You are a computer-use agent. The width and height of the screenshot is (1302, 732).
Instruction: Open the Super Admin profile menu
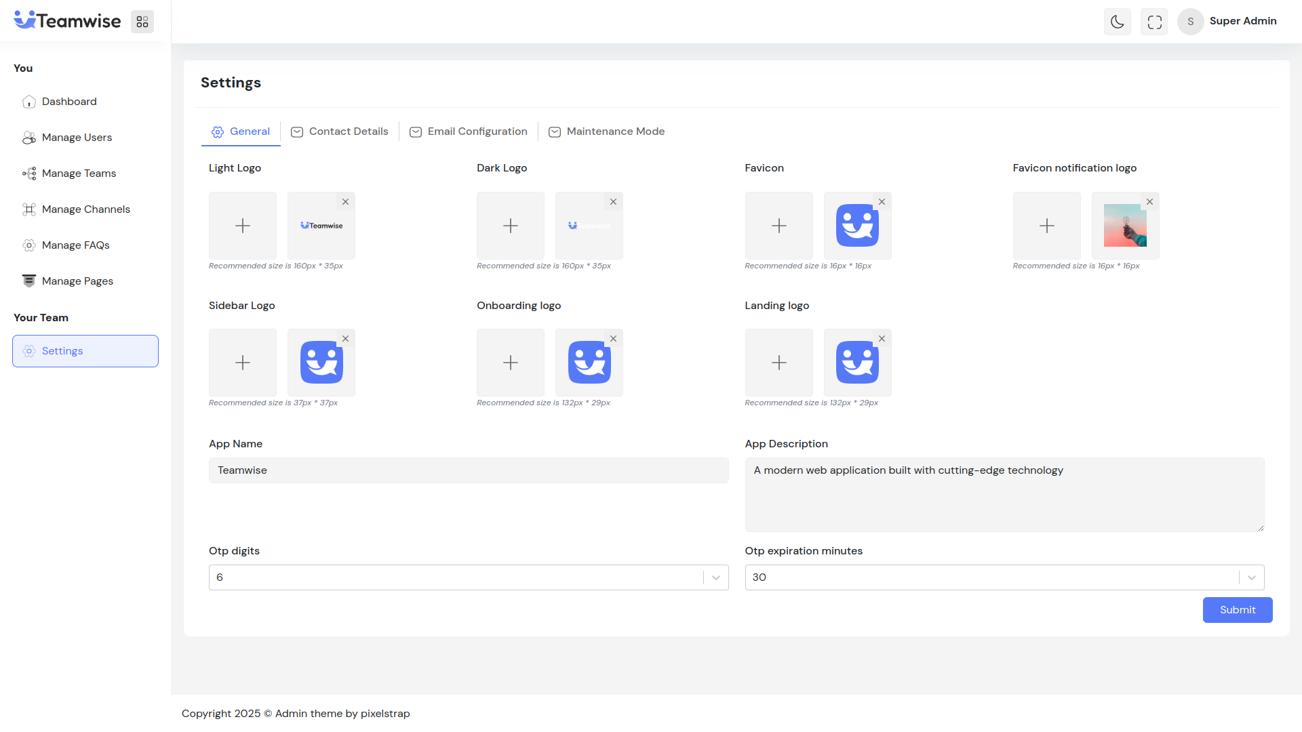[x=1227, y=22]
